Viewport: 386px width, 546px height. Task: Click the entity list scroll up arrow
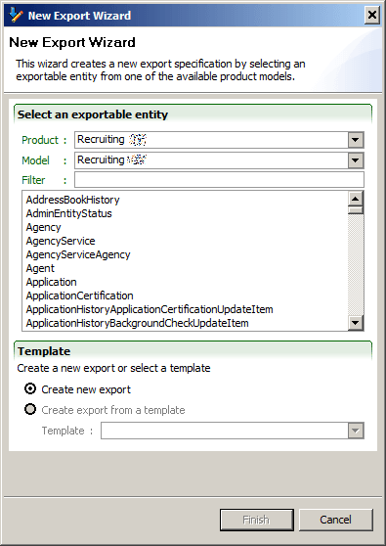[356, 199]
